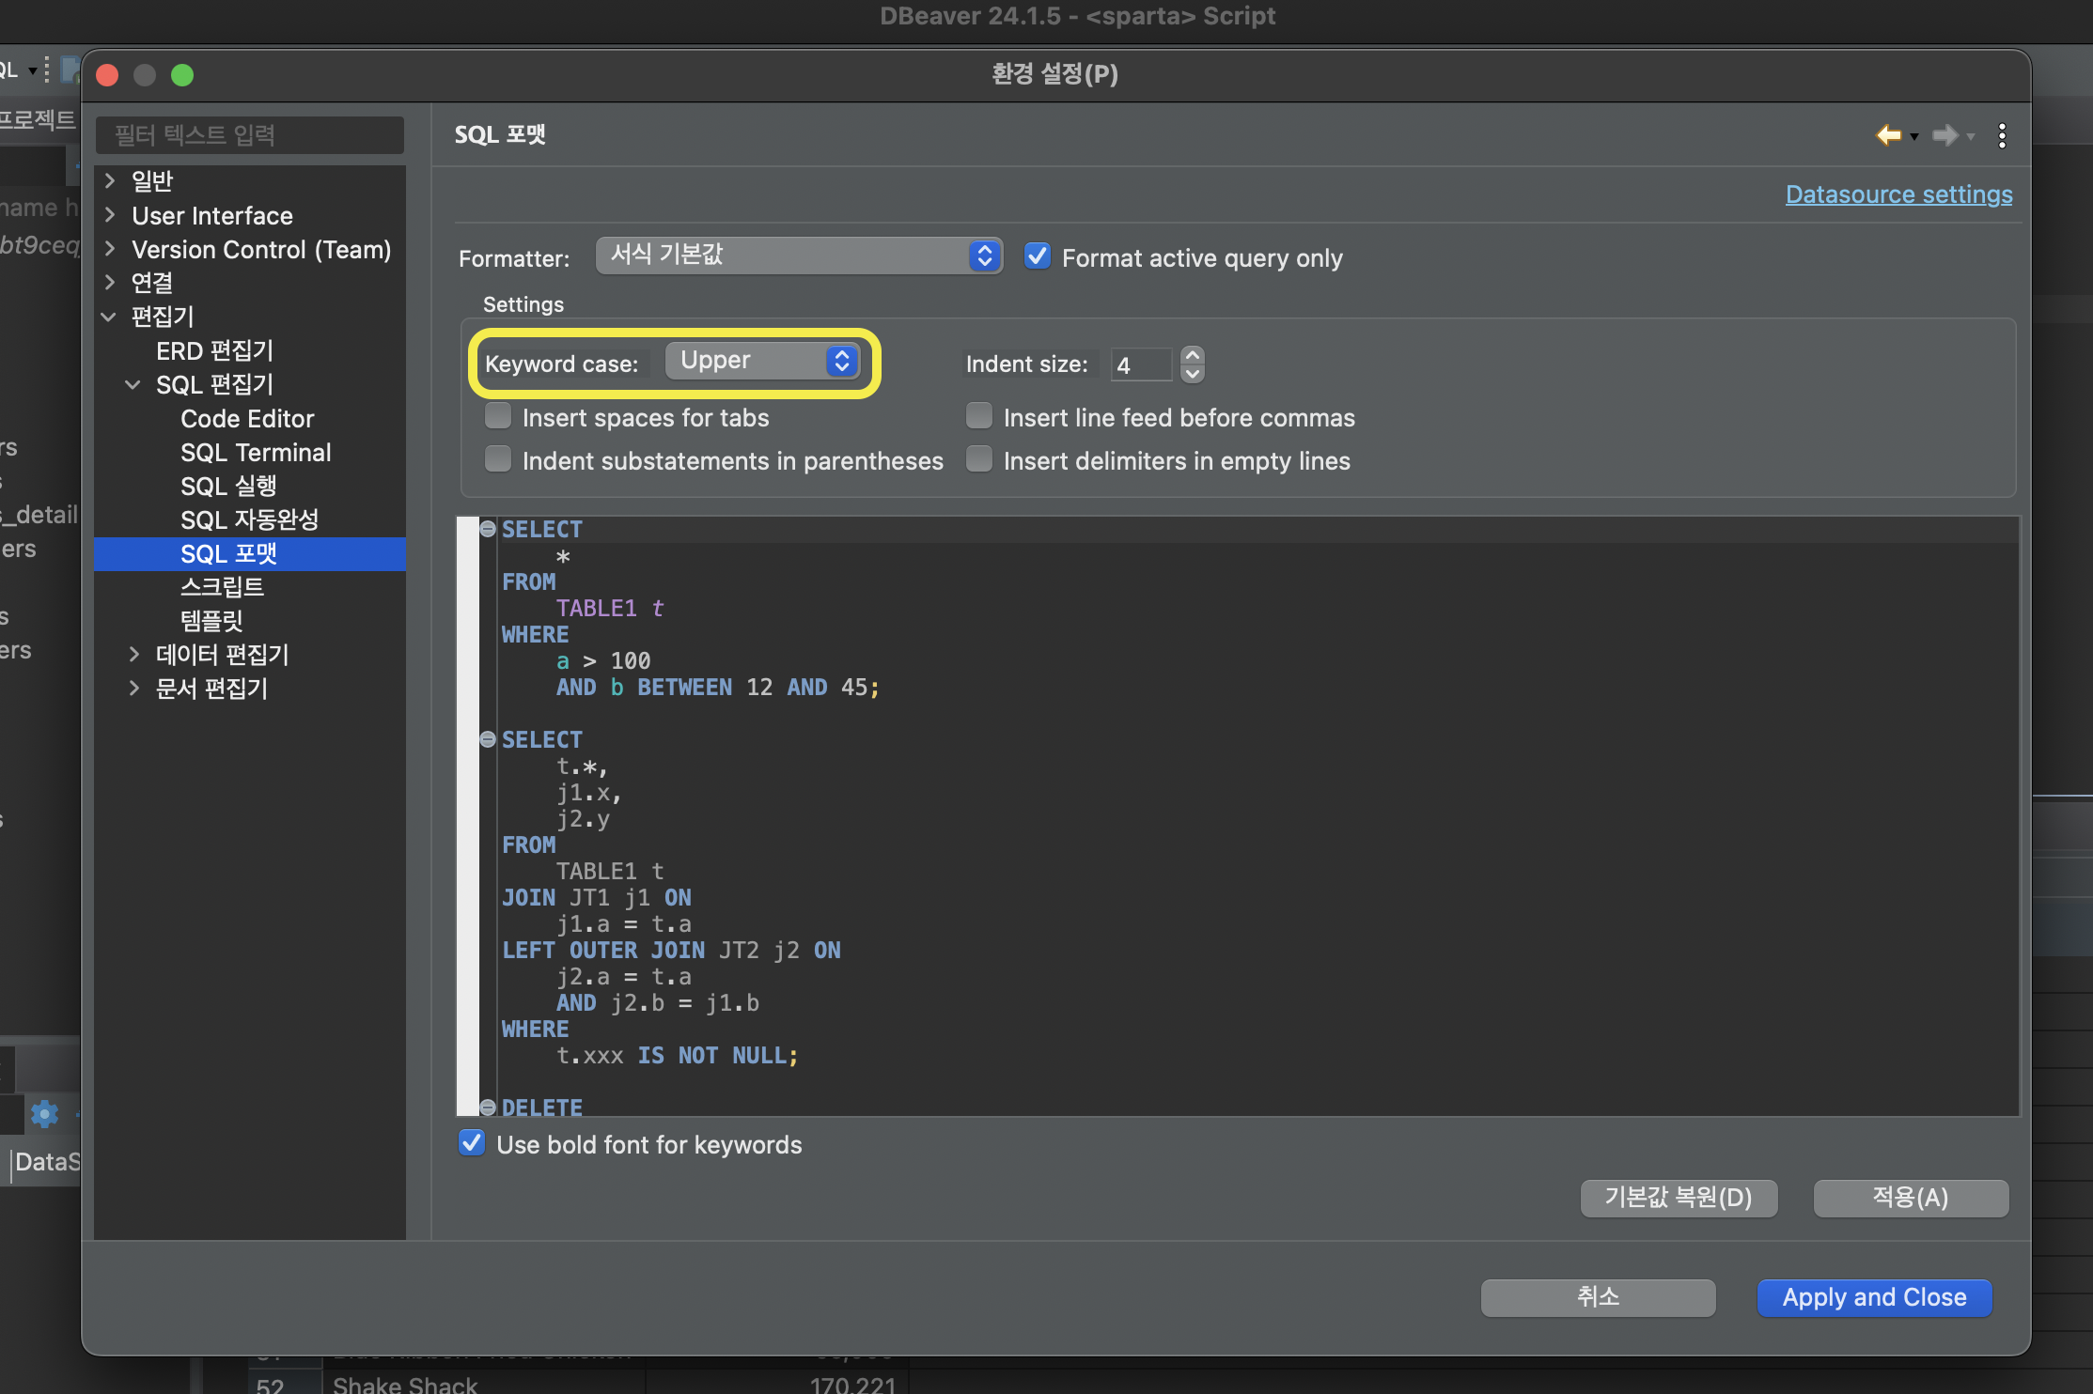This screenshot has width=2093, height=1394.
Task: Select Code Editor in preferences tree
Action: [247, 419]
